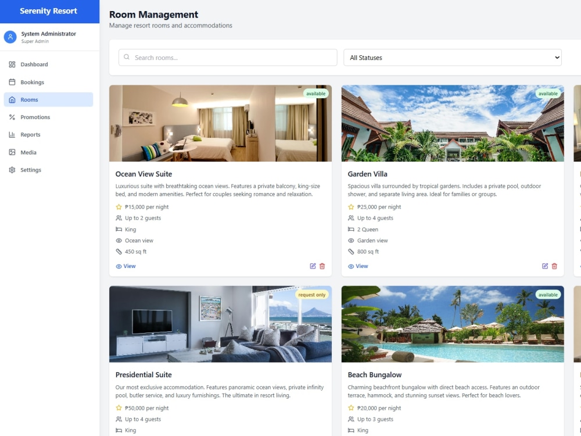Click the Up to 3 guests text
581x436 pixels.
[375, 419]
